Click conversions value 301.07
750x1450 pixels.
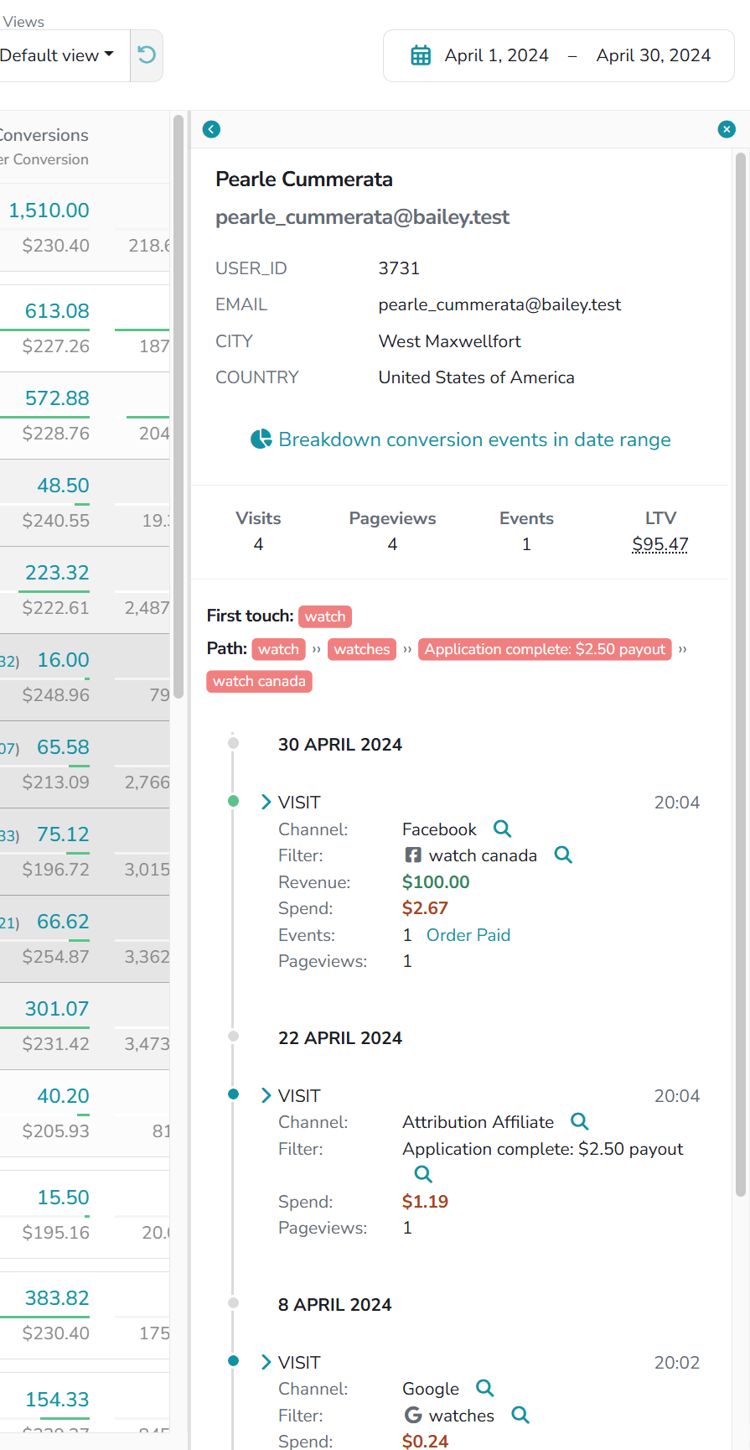pyautogui.click(x=57, y=1009)
